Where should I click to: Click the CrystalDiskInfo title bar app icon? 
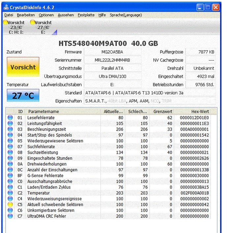pyautogui.click(x=6, y=7)
